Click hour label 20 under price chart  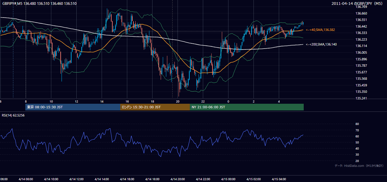pos(178,102)
